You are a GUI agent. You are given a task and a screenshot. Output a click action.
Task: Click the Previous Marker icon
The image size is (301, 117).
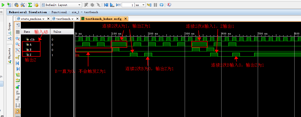(x=18, y=93)
